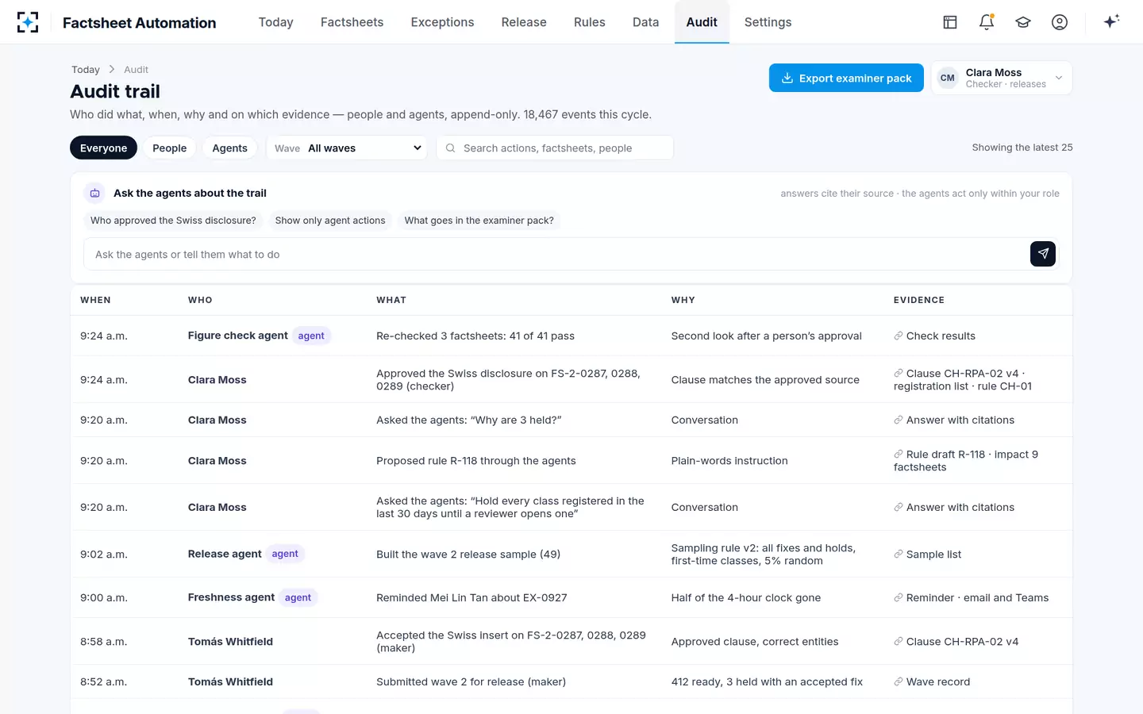Viewport: 1143px width, 714px height.
Task: Open Clause CH-RPA-02 v4 registration list evidence
Action: [x=963, y=380]
